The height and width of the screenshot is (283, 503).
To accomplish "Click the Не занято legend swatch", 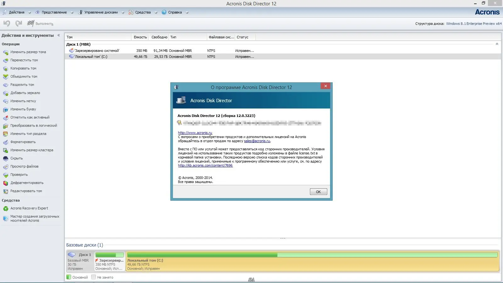I will 93,277.
